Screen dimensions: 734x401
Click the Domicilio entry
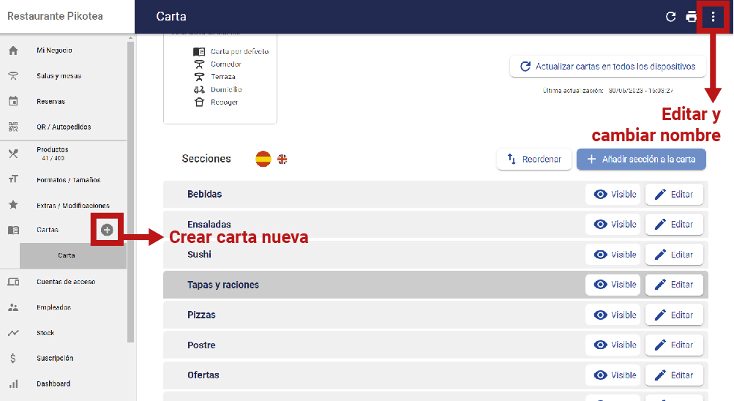(217, 89)
